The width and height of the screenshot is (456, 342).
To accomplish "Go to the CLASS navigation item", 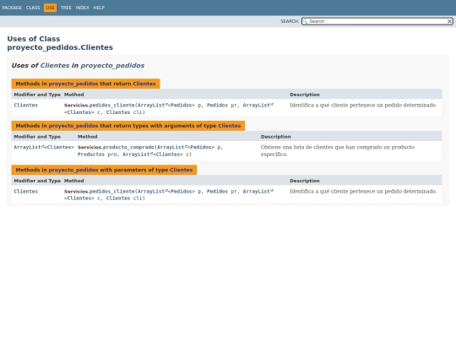I will pyautogui.click(x=33, y=8).
